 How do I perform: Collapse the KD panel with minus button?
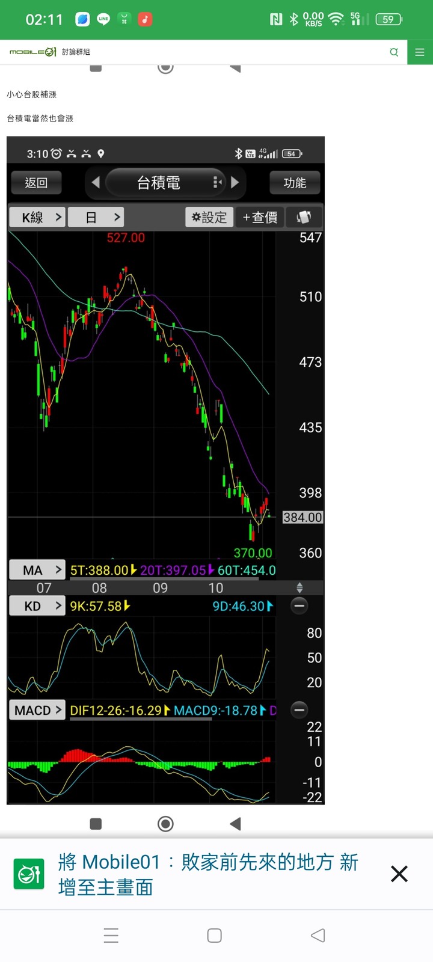pos(299,605)
